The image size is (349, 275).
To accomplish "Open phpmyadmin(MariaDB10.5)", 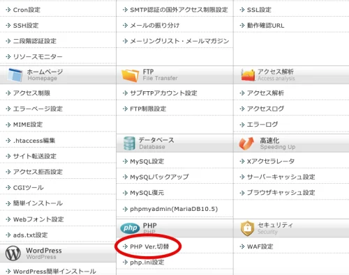I will click(x=174, y=209).
